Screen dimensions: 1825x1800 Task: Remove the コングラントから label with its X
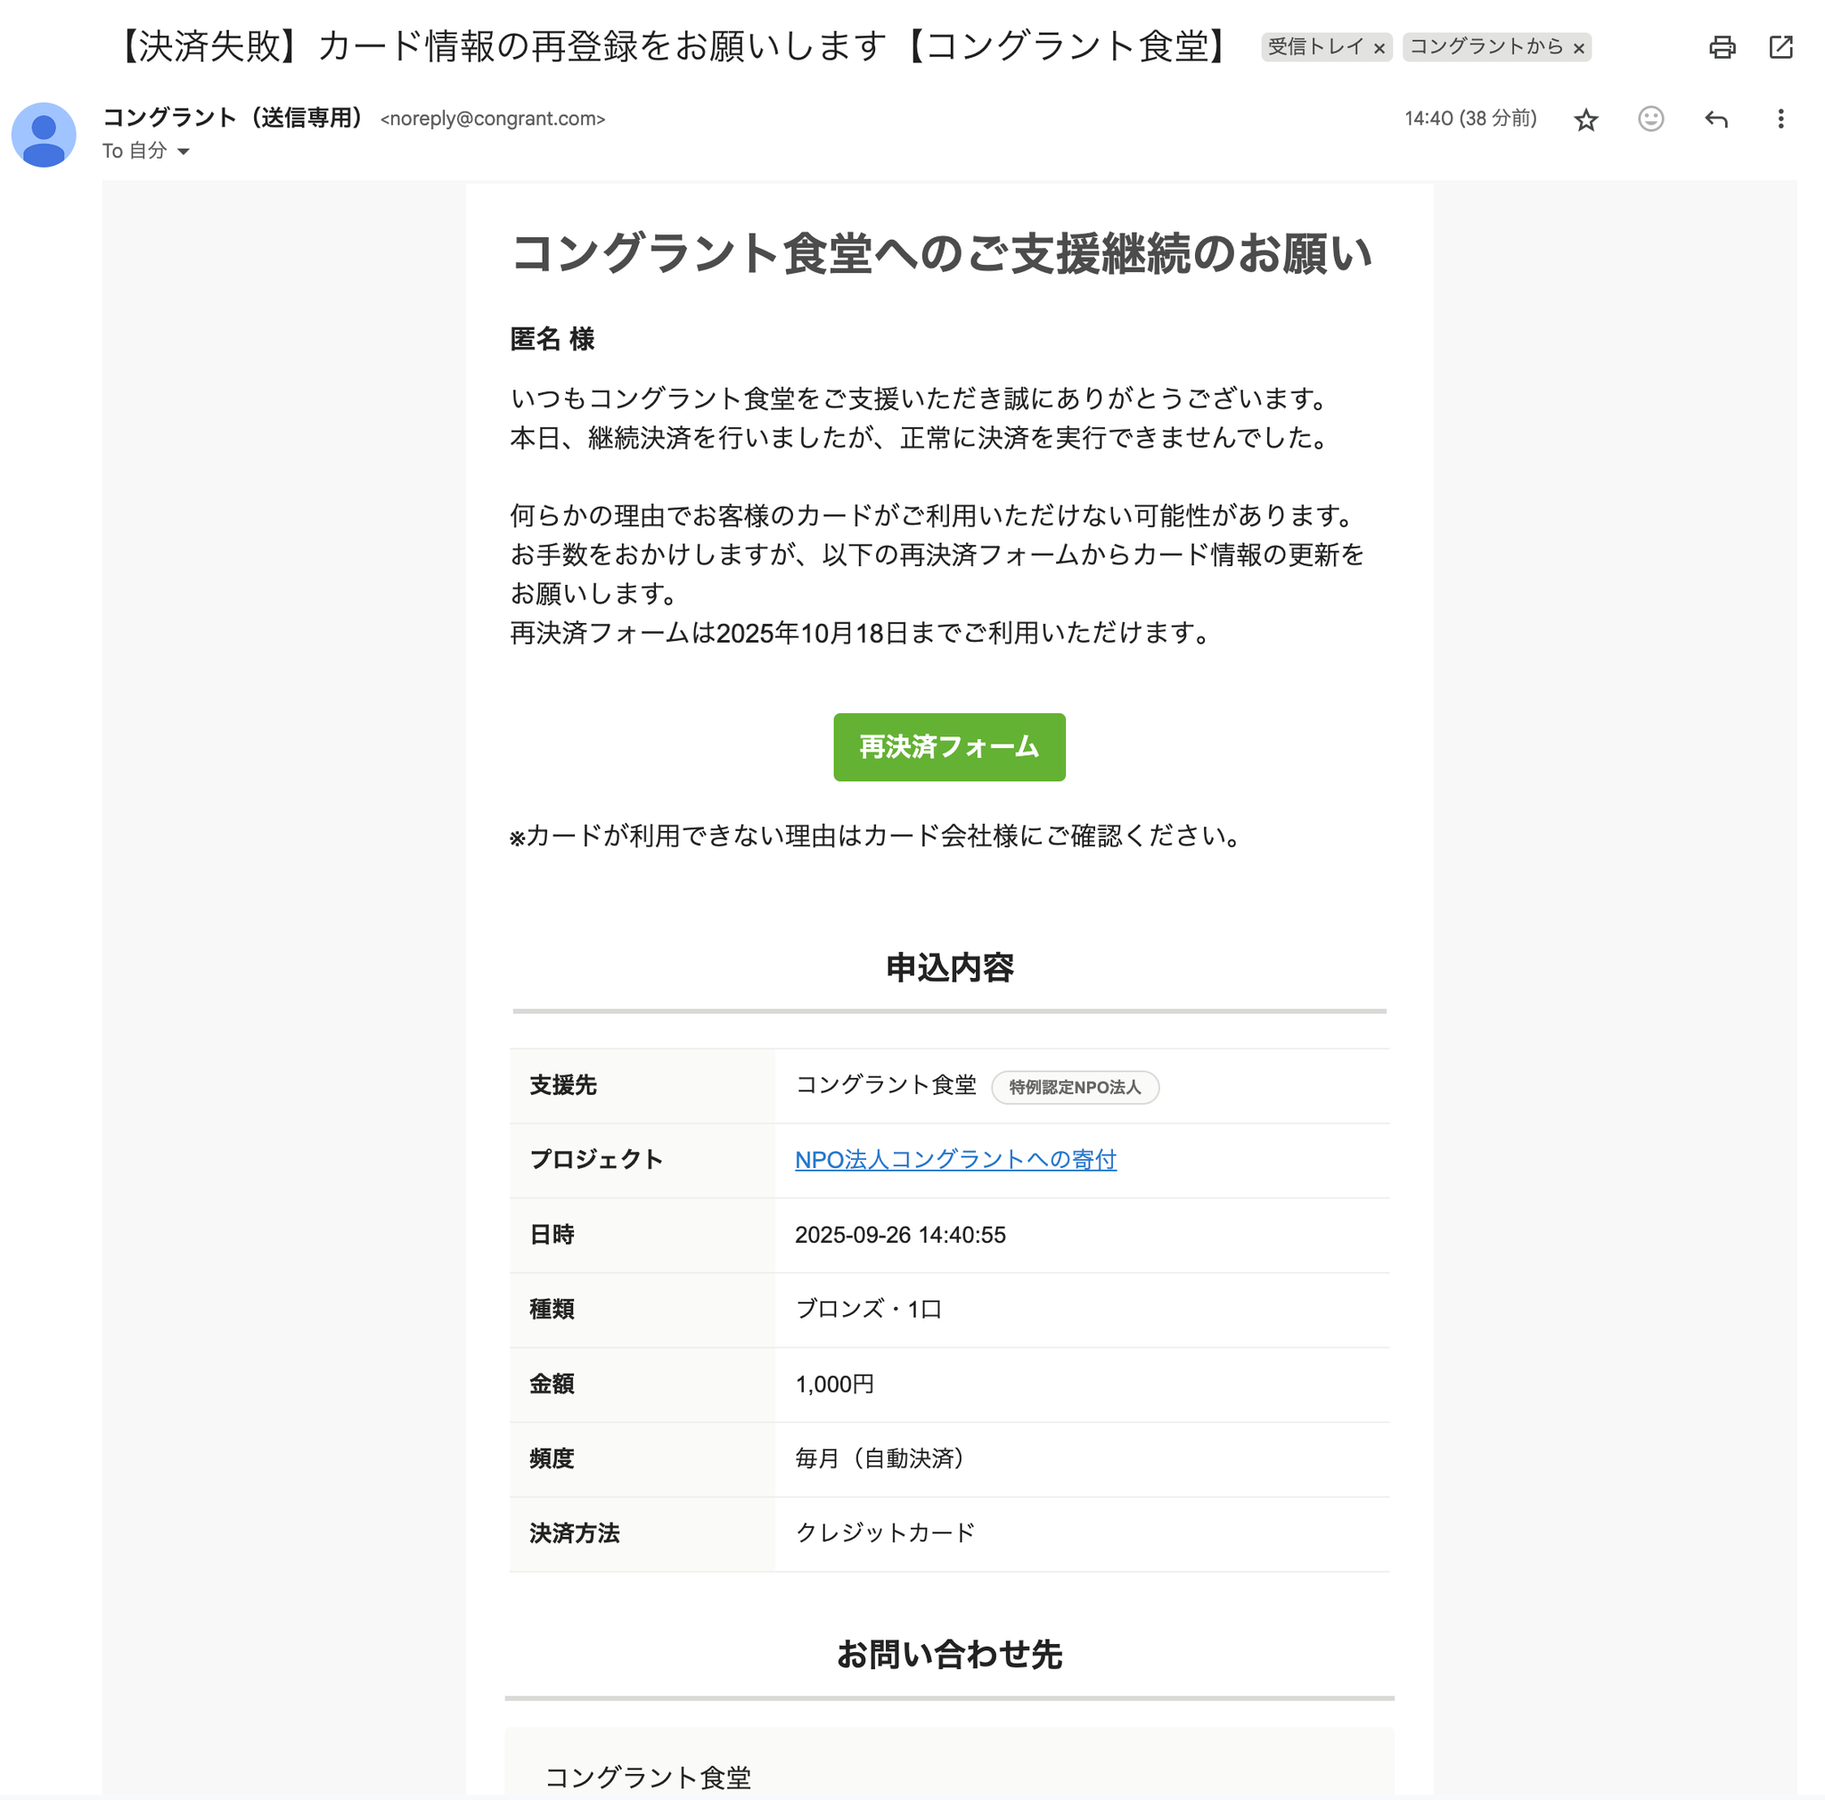coord(1578,48)
